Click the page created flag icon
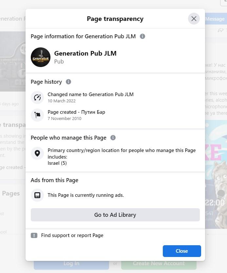This screenshot has width=227, height=273. (x=37, y=115)
